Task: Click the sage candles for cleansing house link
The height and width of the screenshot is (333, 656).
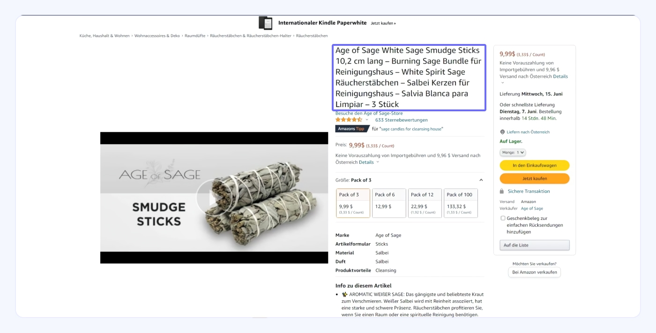Action: coord(411,129)
